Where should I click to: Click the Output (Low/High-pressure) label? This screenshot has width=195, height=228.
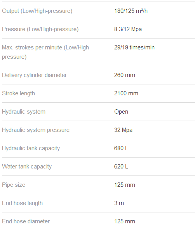click(37, 11)
